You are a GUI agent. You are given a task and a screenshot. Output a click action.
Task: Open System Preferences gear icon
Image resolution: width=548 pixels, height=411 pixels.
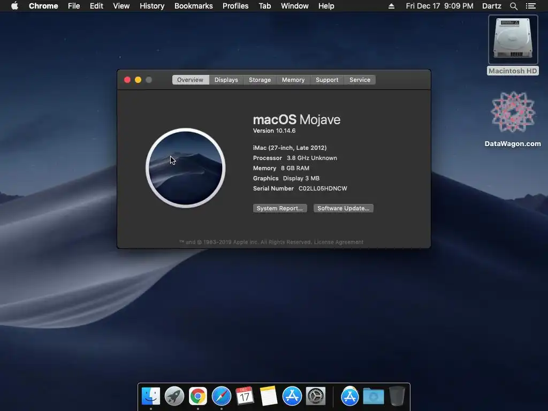tap(316, 396)
